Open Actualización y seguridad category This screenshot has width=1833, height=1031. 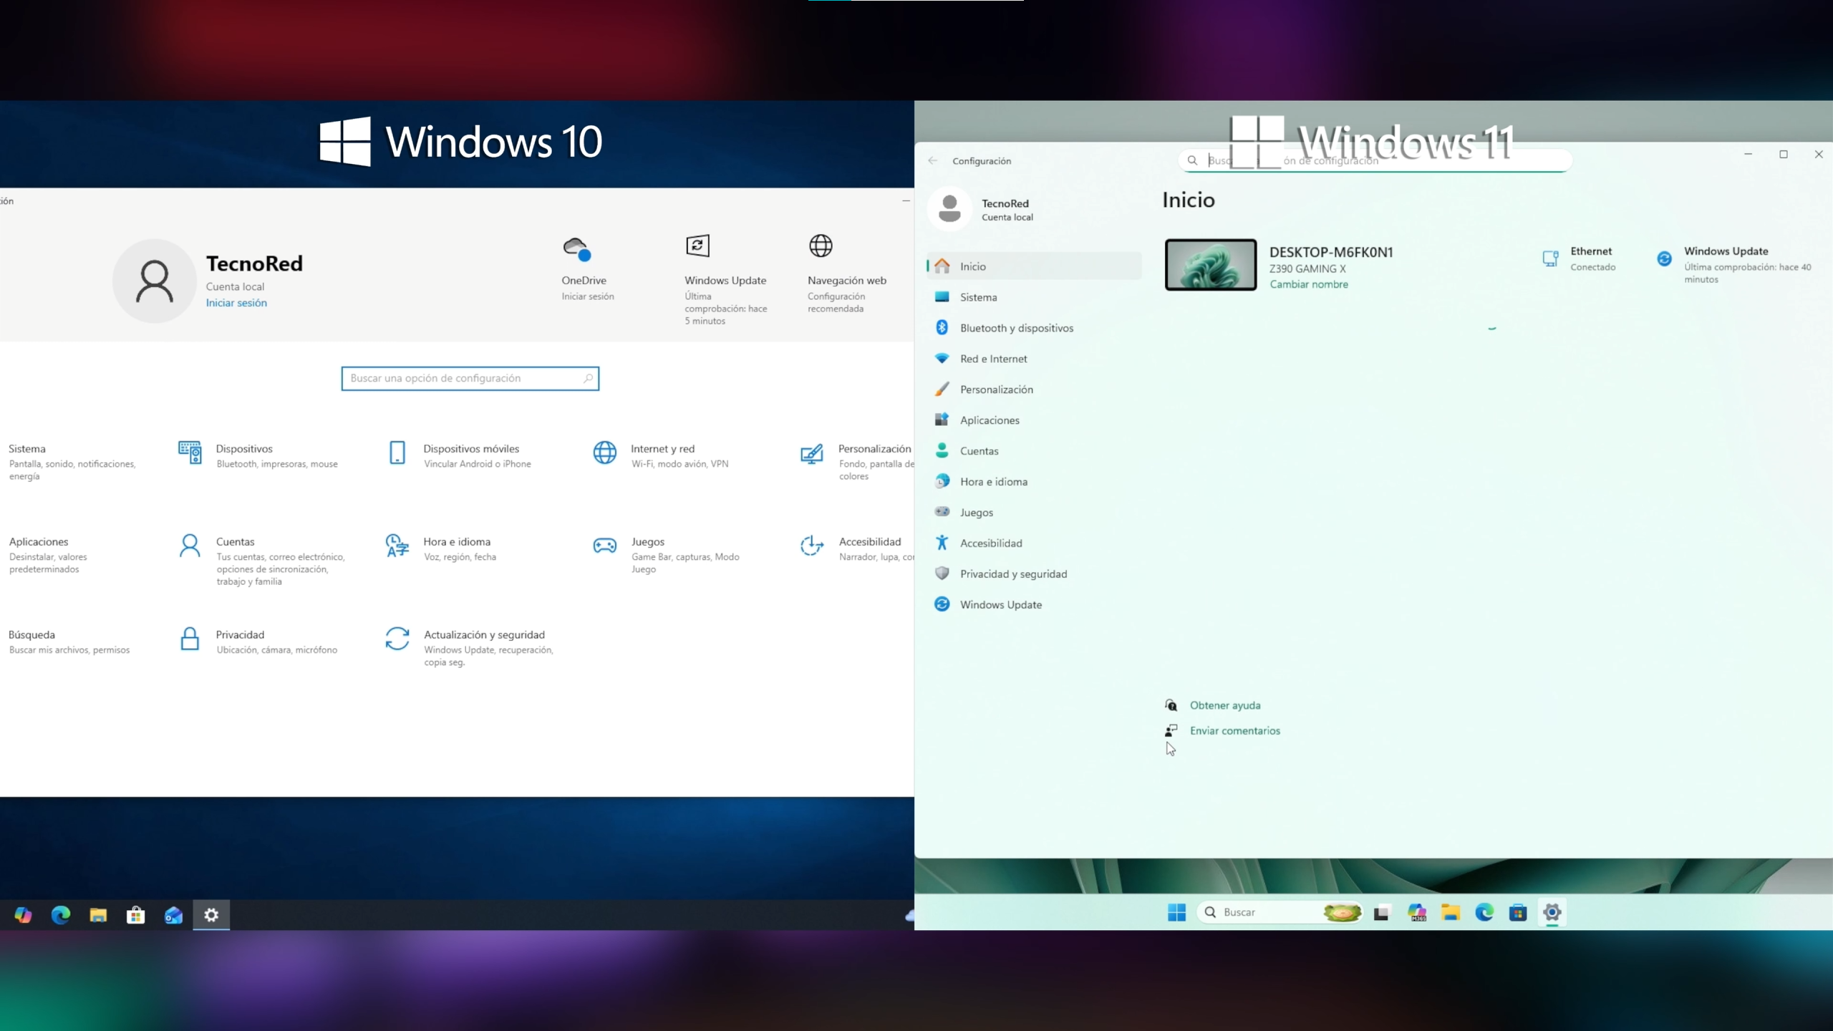pos(470,647)
